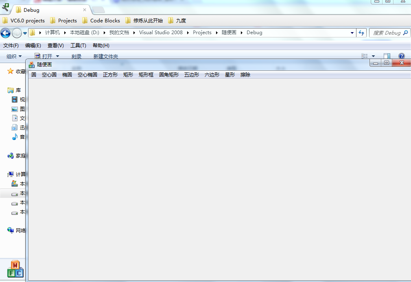Expand the 组织 dropdown in Explorer toolbar

[x=14, y=56]
